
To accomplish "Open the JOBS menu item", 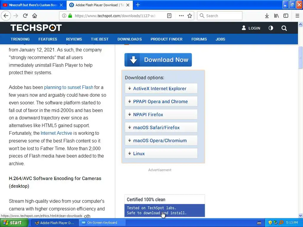I will click(220, 39).
